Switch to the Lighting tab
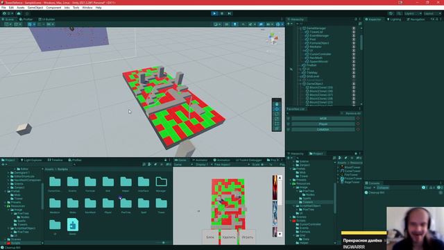Viewport: 444px width, 250px height. [394, 19]
